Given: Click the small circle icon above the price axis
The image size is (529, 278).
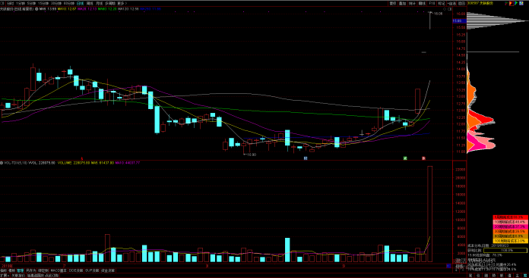Looking at the screenshot, I should (445, 9).
